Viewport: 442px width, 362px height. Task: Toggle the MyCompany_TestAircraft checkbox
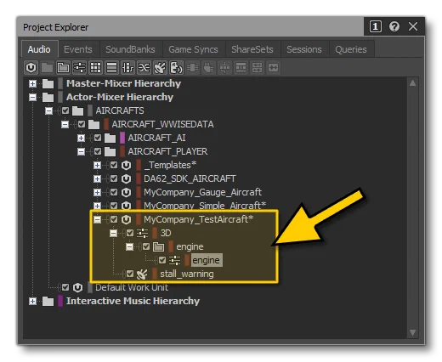(114, 219)
